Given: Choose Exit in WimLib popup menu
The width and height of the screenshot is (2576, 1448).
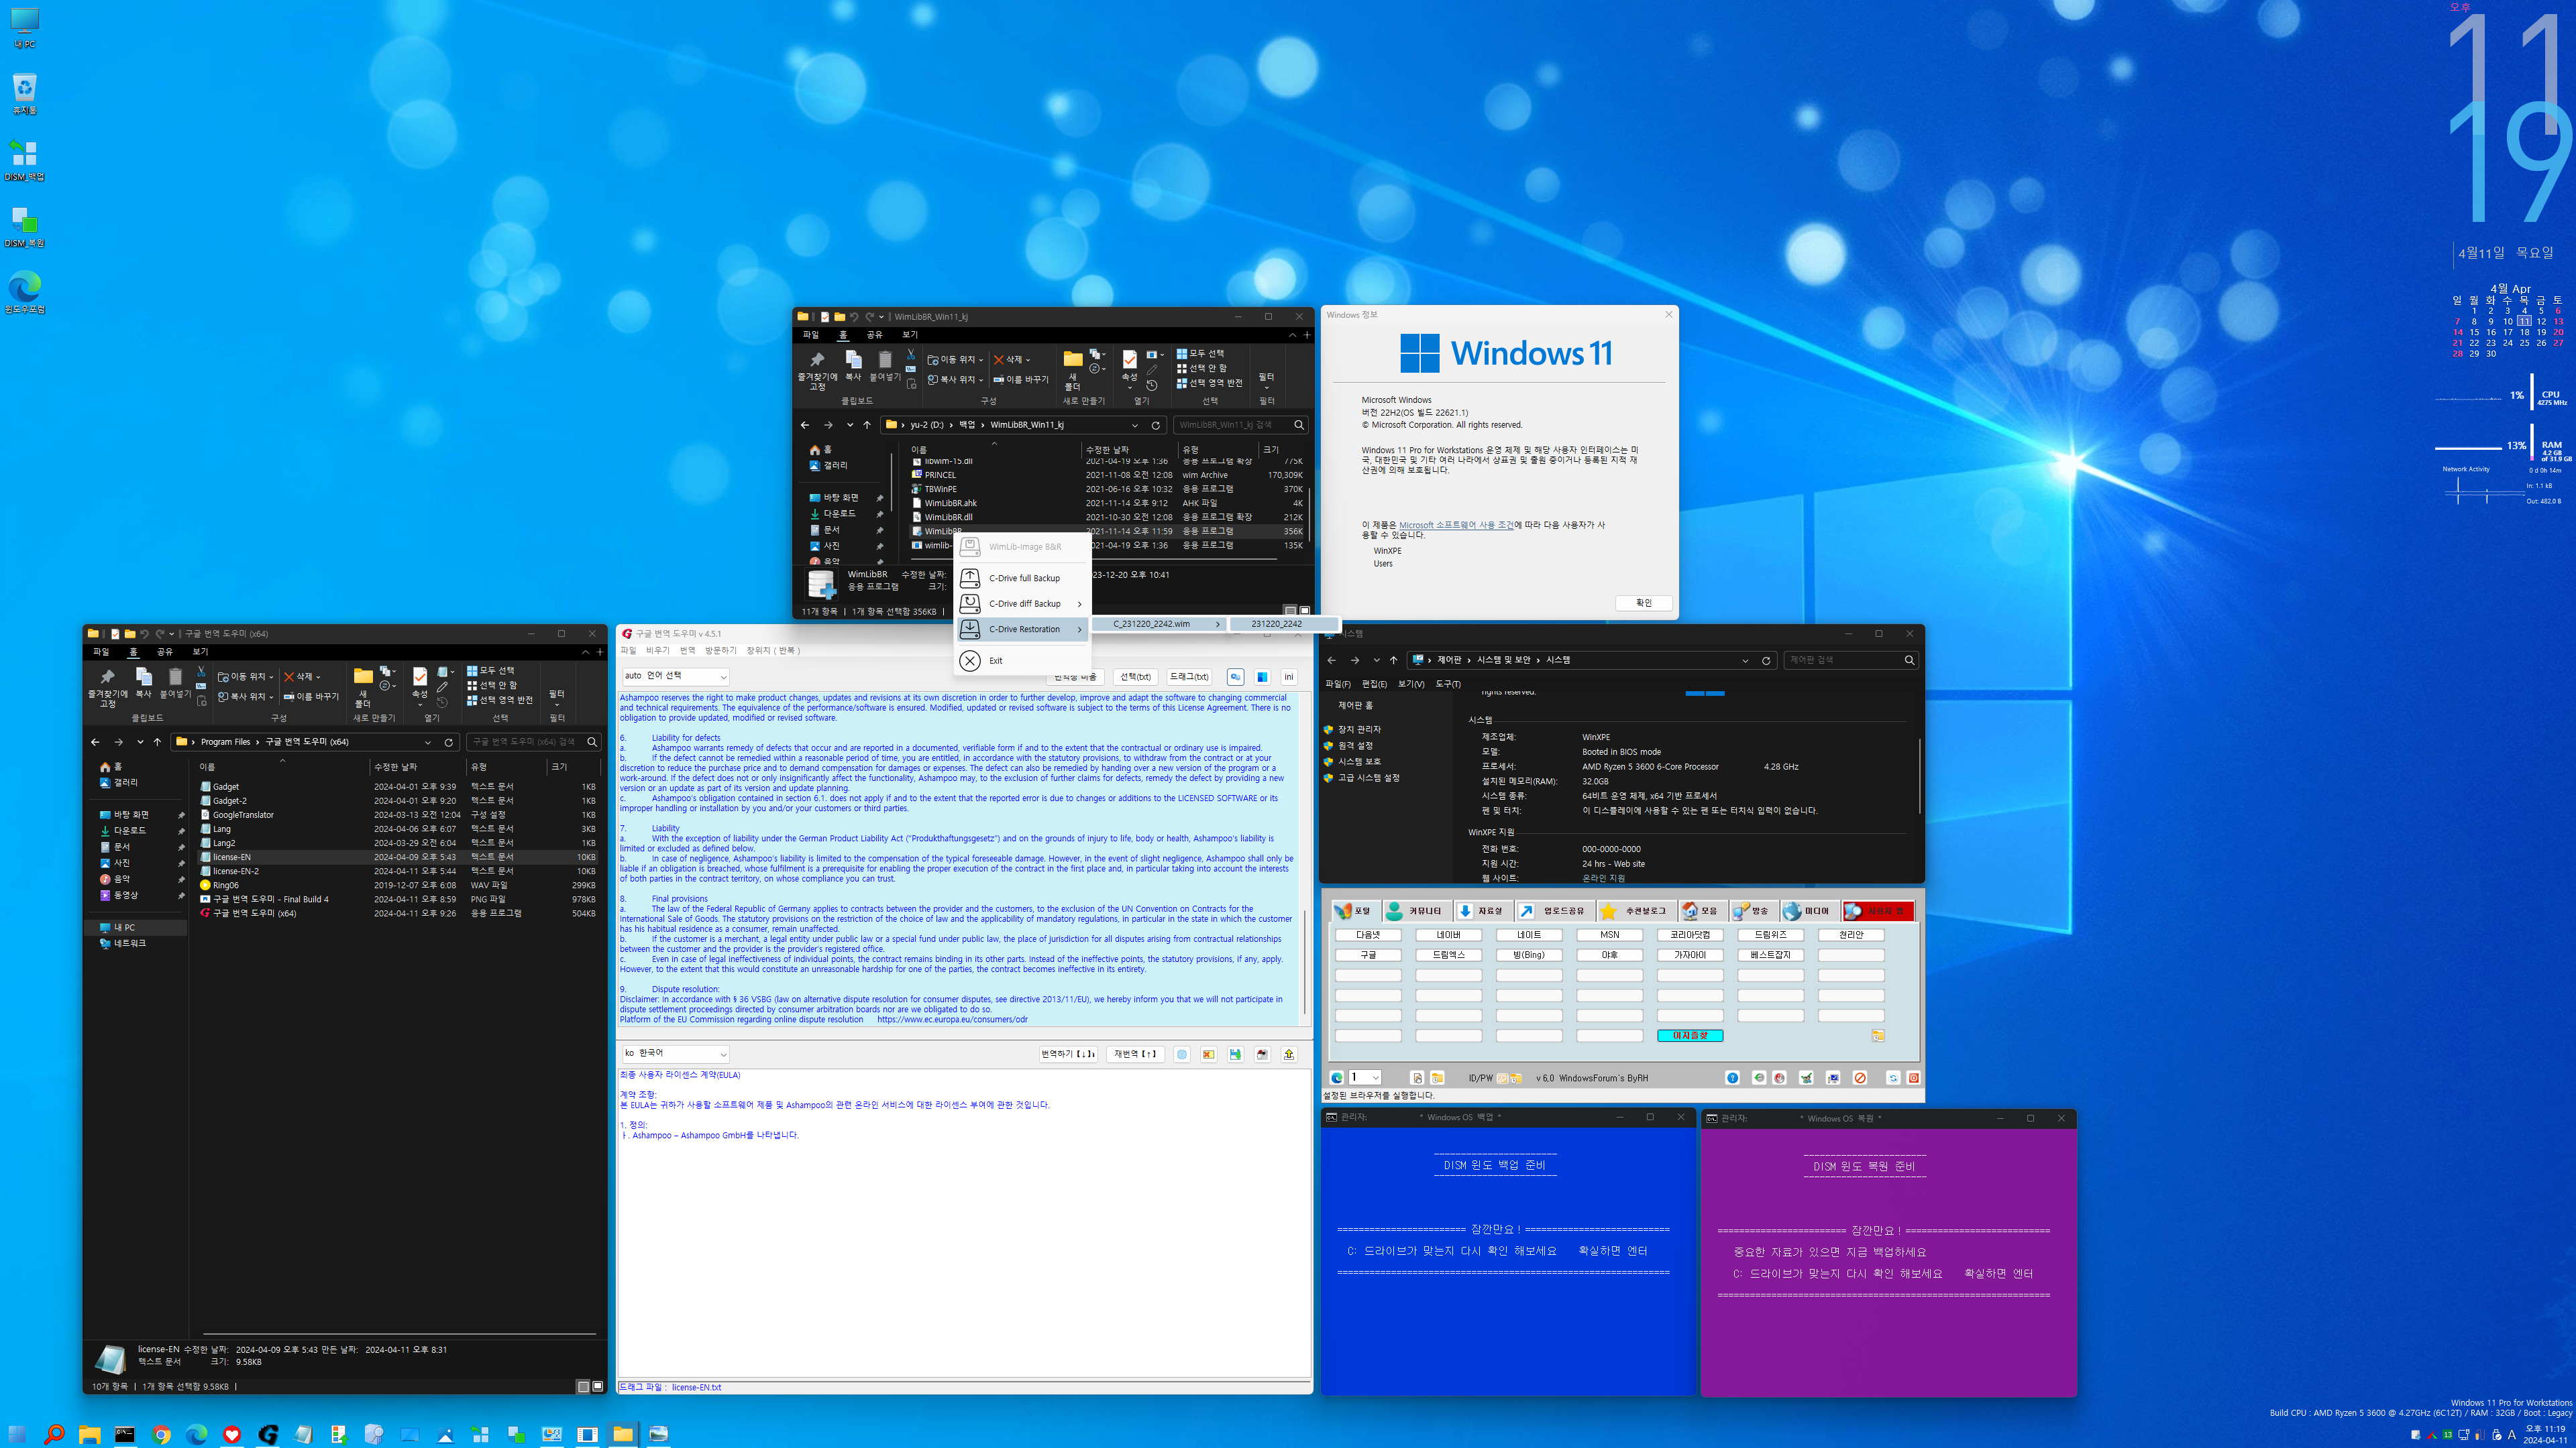Looking at the screenshot, I should [1022, 660].
